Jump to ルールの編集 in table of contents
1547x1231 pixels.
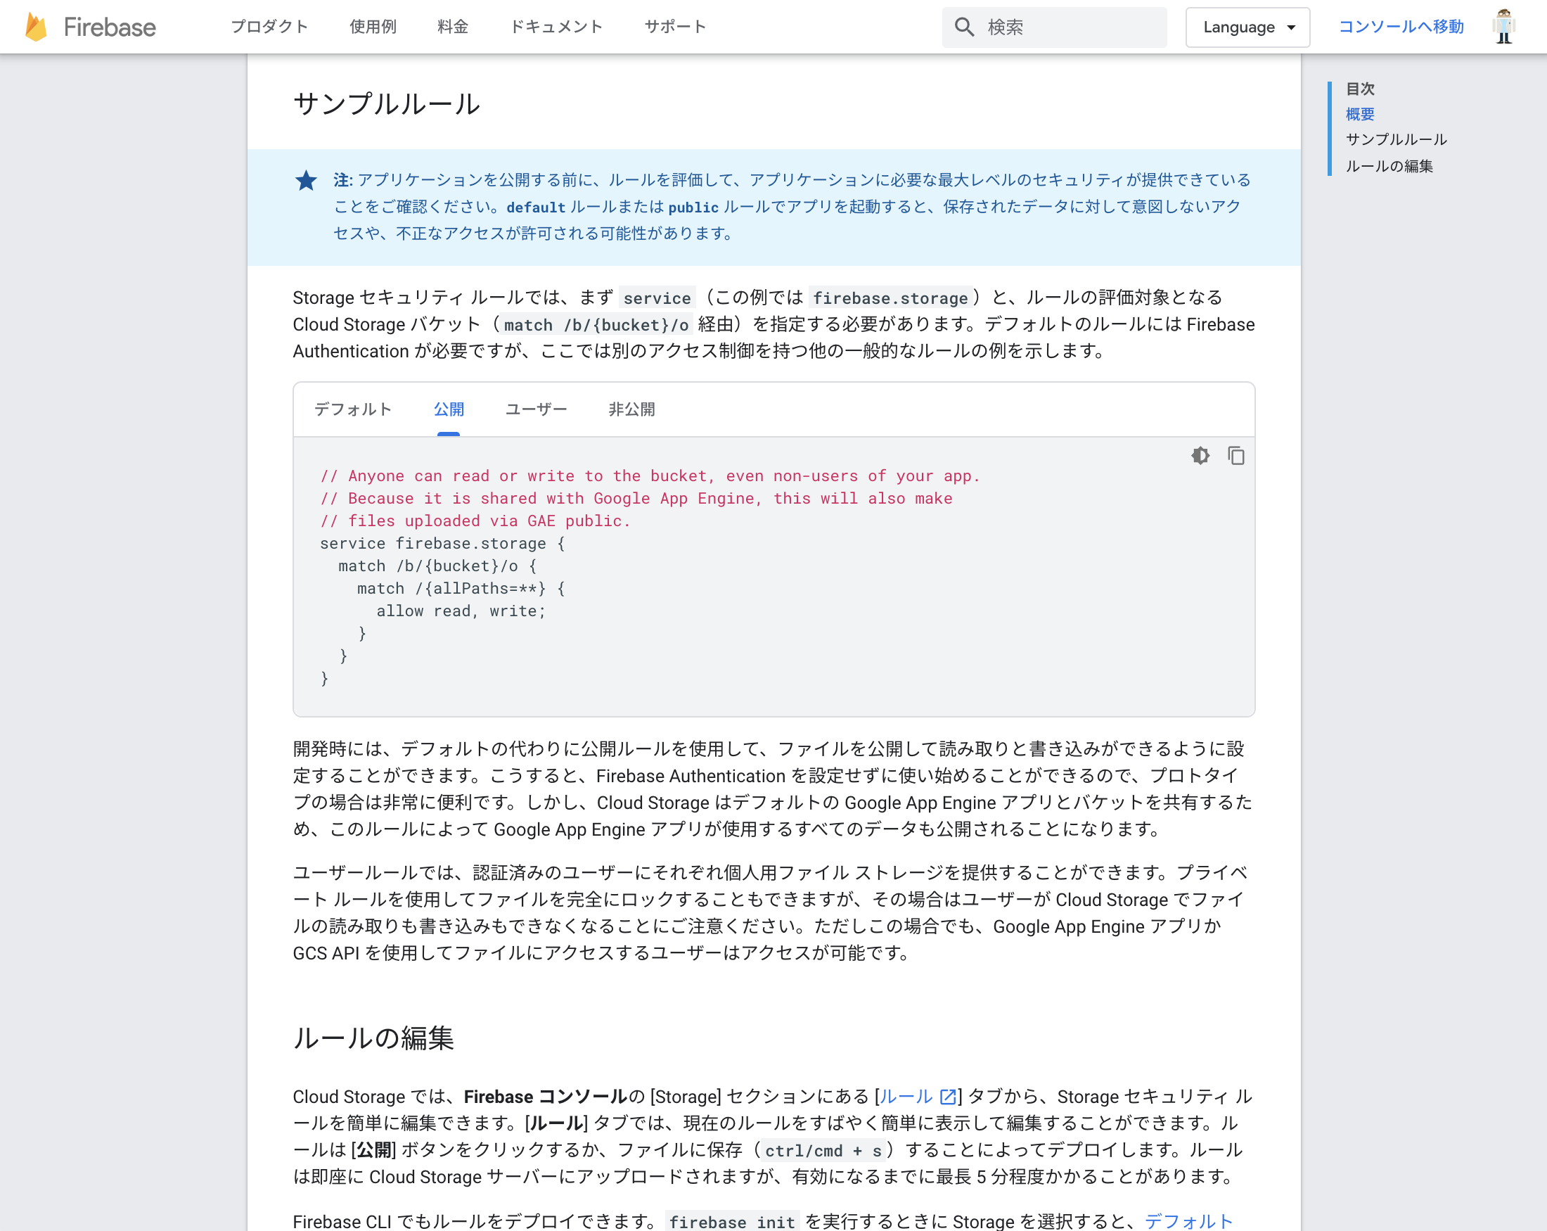pyautogui.click(x=1389, y=166)
